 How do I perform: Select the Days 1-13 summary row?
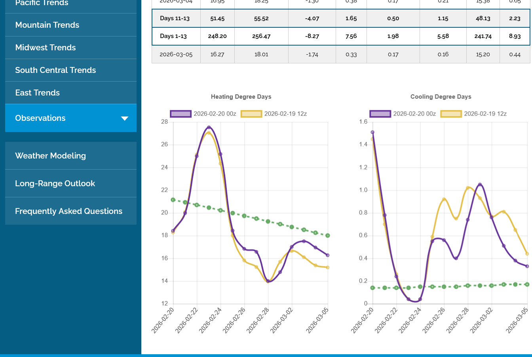tap(173, 36)
